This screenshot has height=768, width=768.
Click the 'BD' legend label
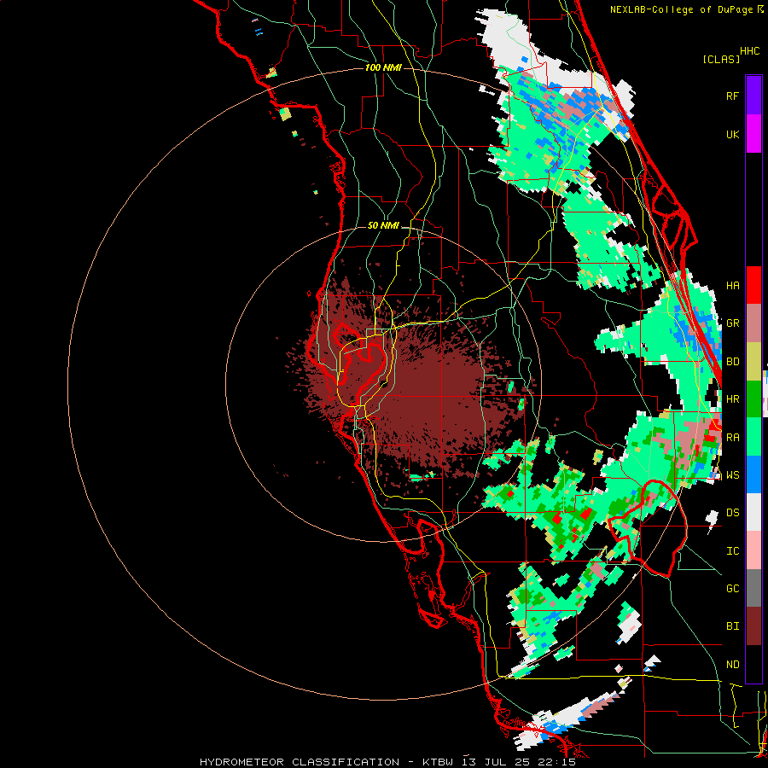732,362
